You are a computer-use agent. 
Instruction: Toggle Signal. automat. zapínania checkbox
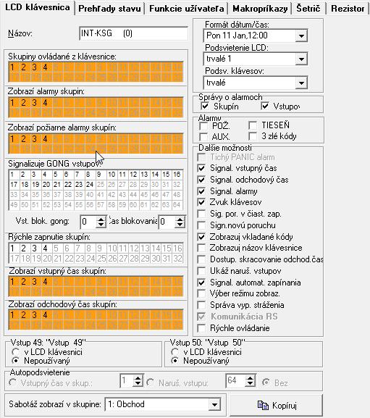201,283
